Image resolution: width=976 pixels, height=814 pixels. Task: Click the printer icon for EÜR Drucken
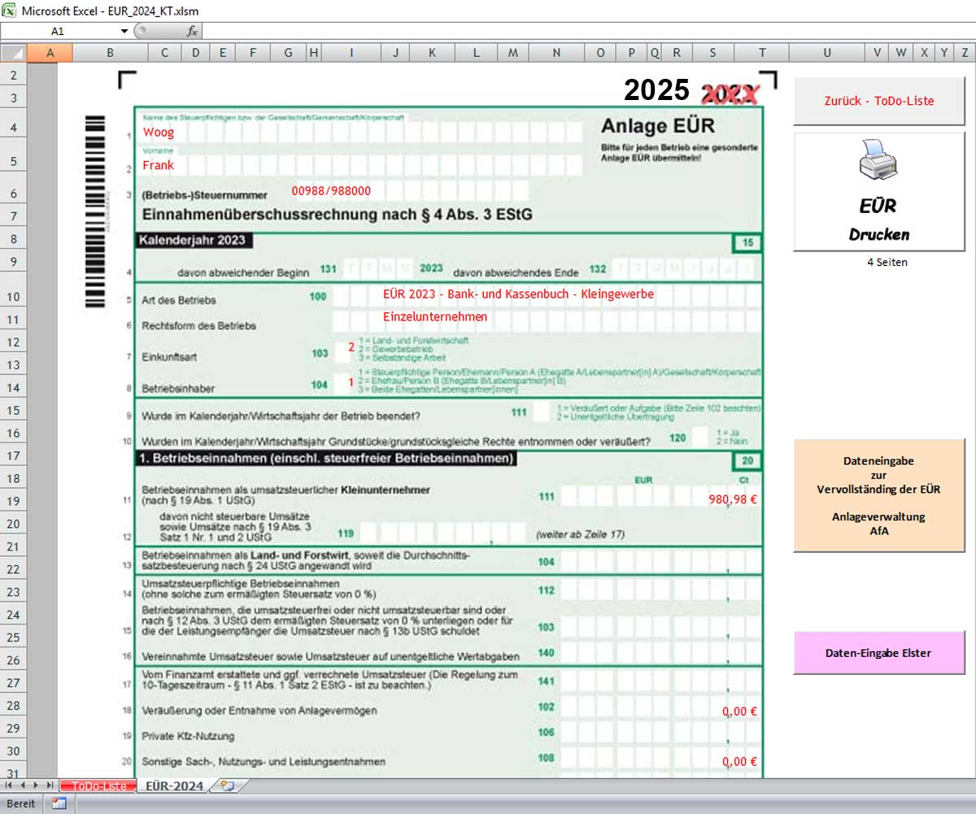[878, 159]
